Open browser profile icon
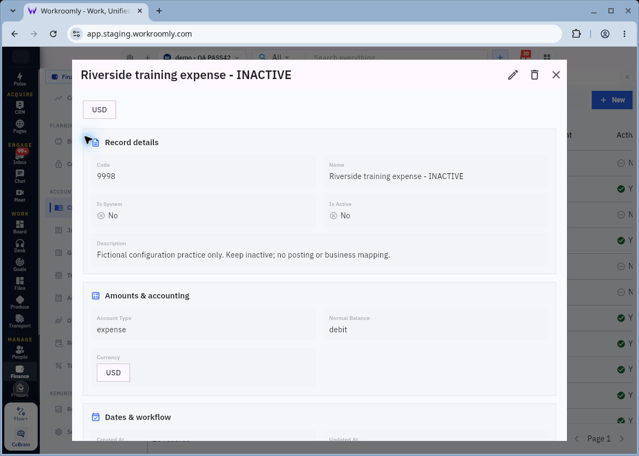The width and height of the screenshot is (639, 456). pyautogui.click(x=605, y=34)
